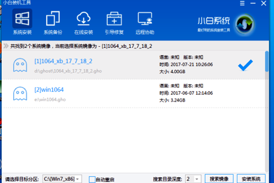Select the [1]1064_xb_17_7_18_2 image title
This screenshot has height=183, width=274.
pos(63,61)
